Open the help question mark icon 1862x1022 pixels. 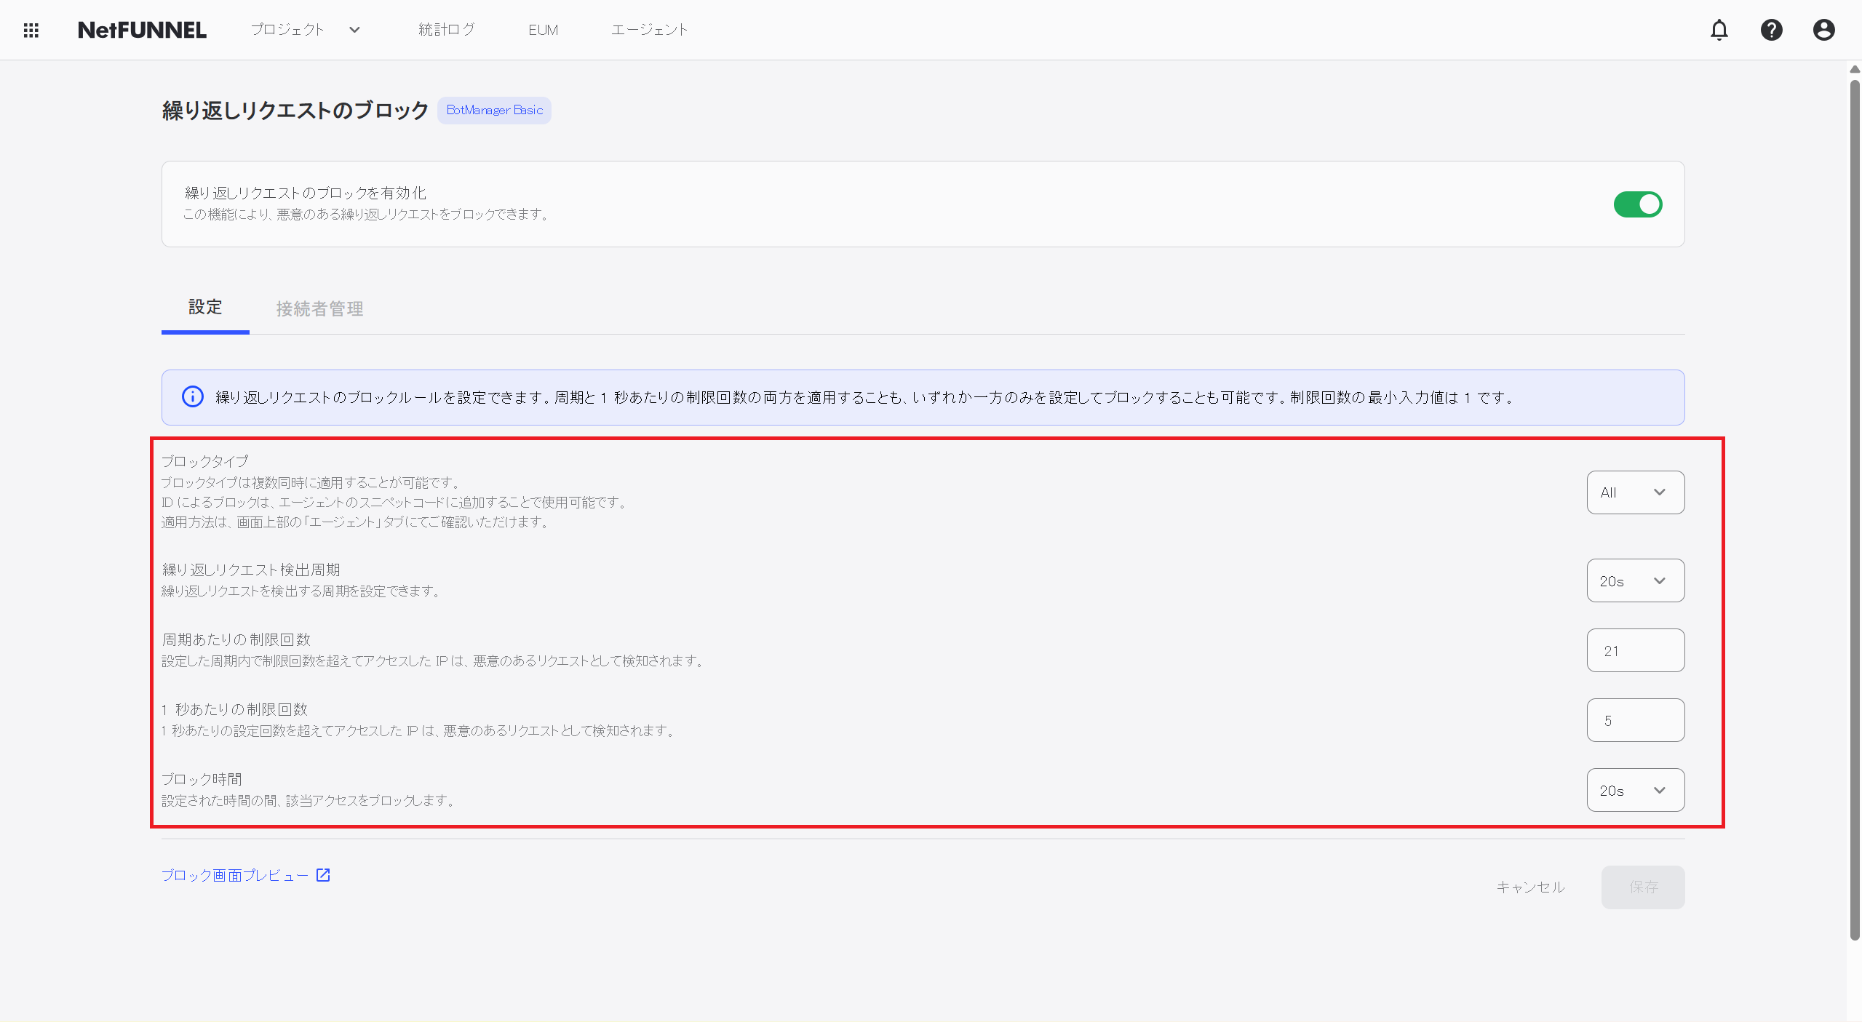tap(1771, 30)
